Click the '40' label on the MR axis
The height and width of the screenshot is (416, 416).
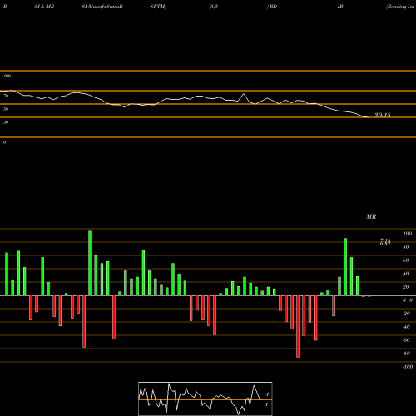click(x=406, y=274)
